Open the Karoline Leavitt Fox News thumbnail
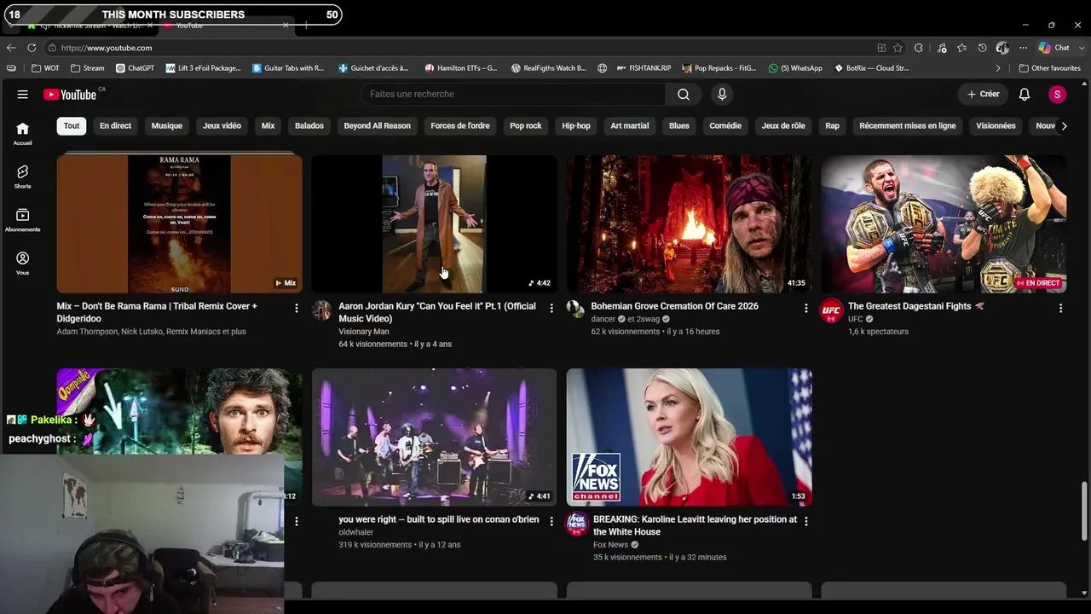The height and width of the screenshot is (614, 1091). (689, 437)
